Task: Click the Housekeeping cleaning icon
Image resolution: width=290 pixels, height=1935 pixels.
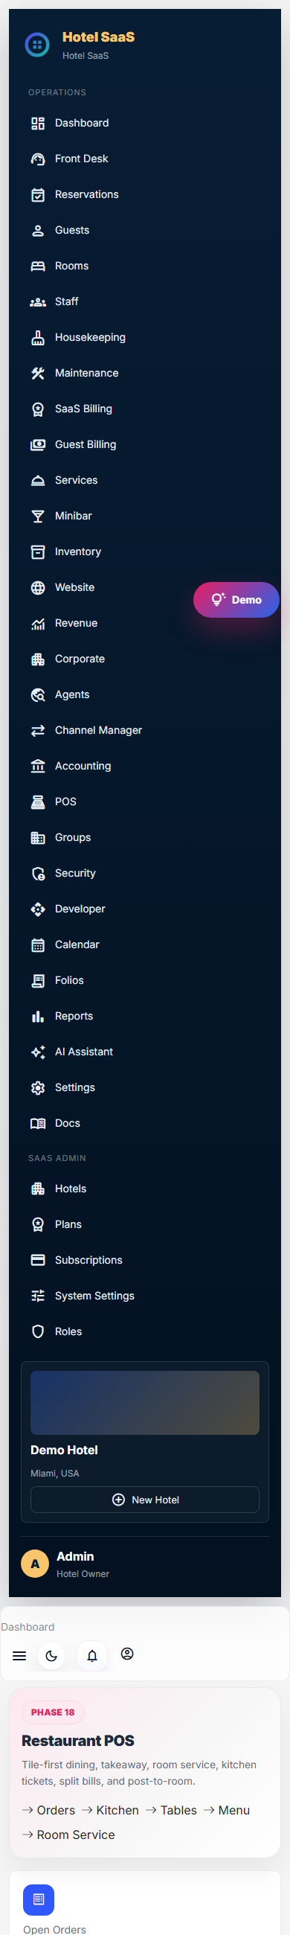Action: click(38, 337)
